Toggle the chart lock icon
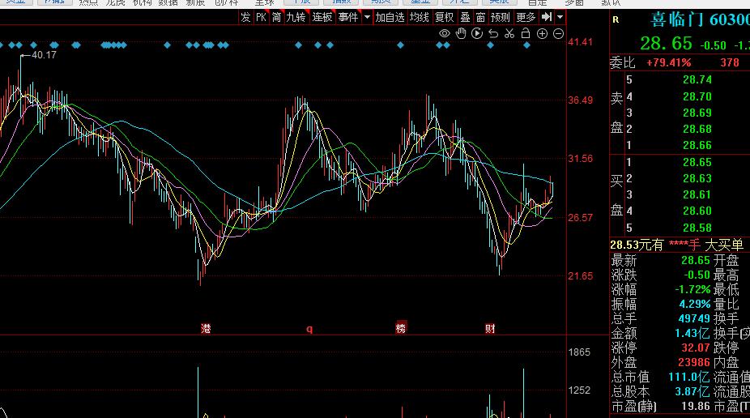Image resolution: width=750 pixels, height=418 pixels. pyautogui.click(x=526, y=33)
